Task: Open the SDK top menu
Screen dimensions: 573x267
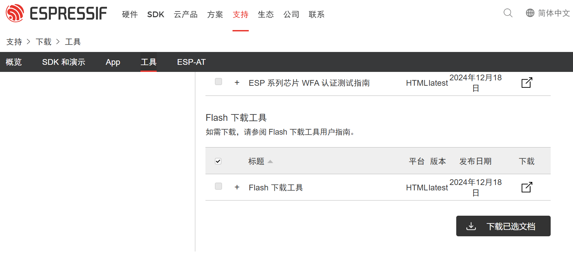Action: tap(156, 15)
